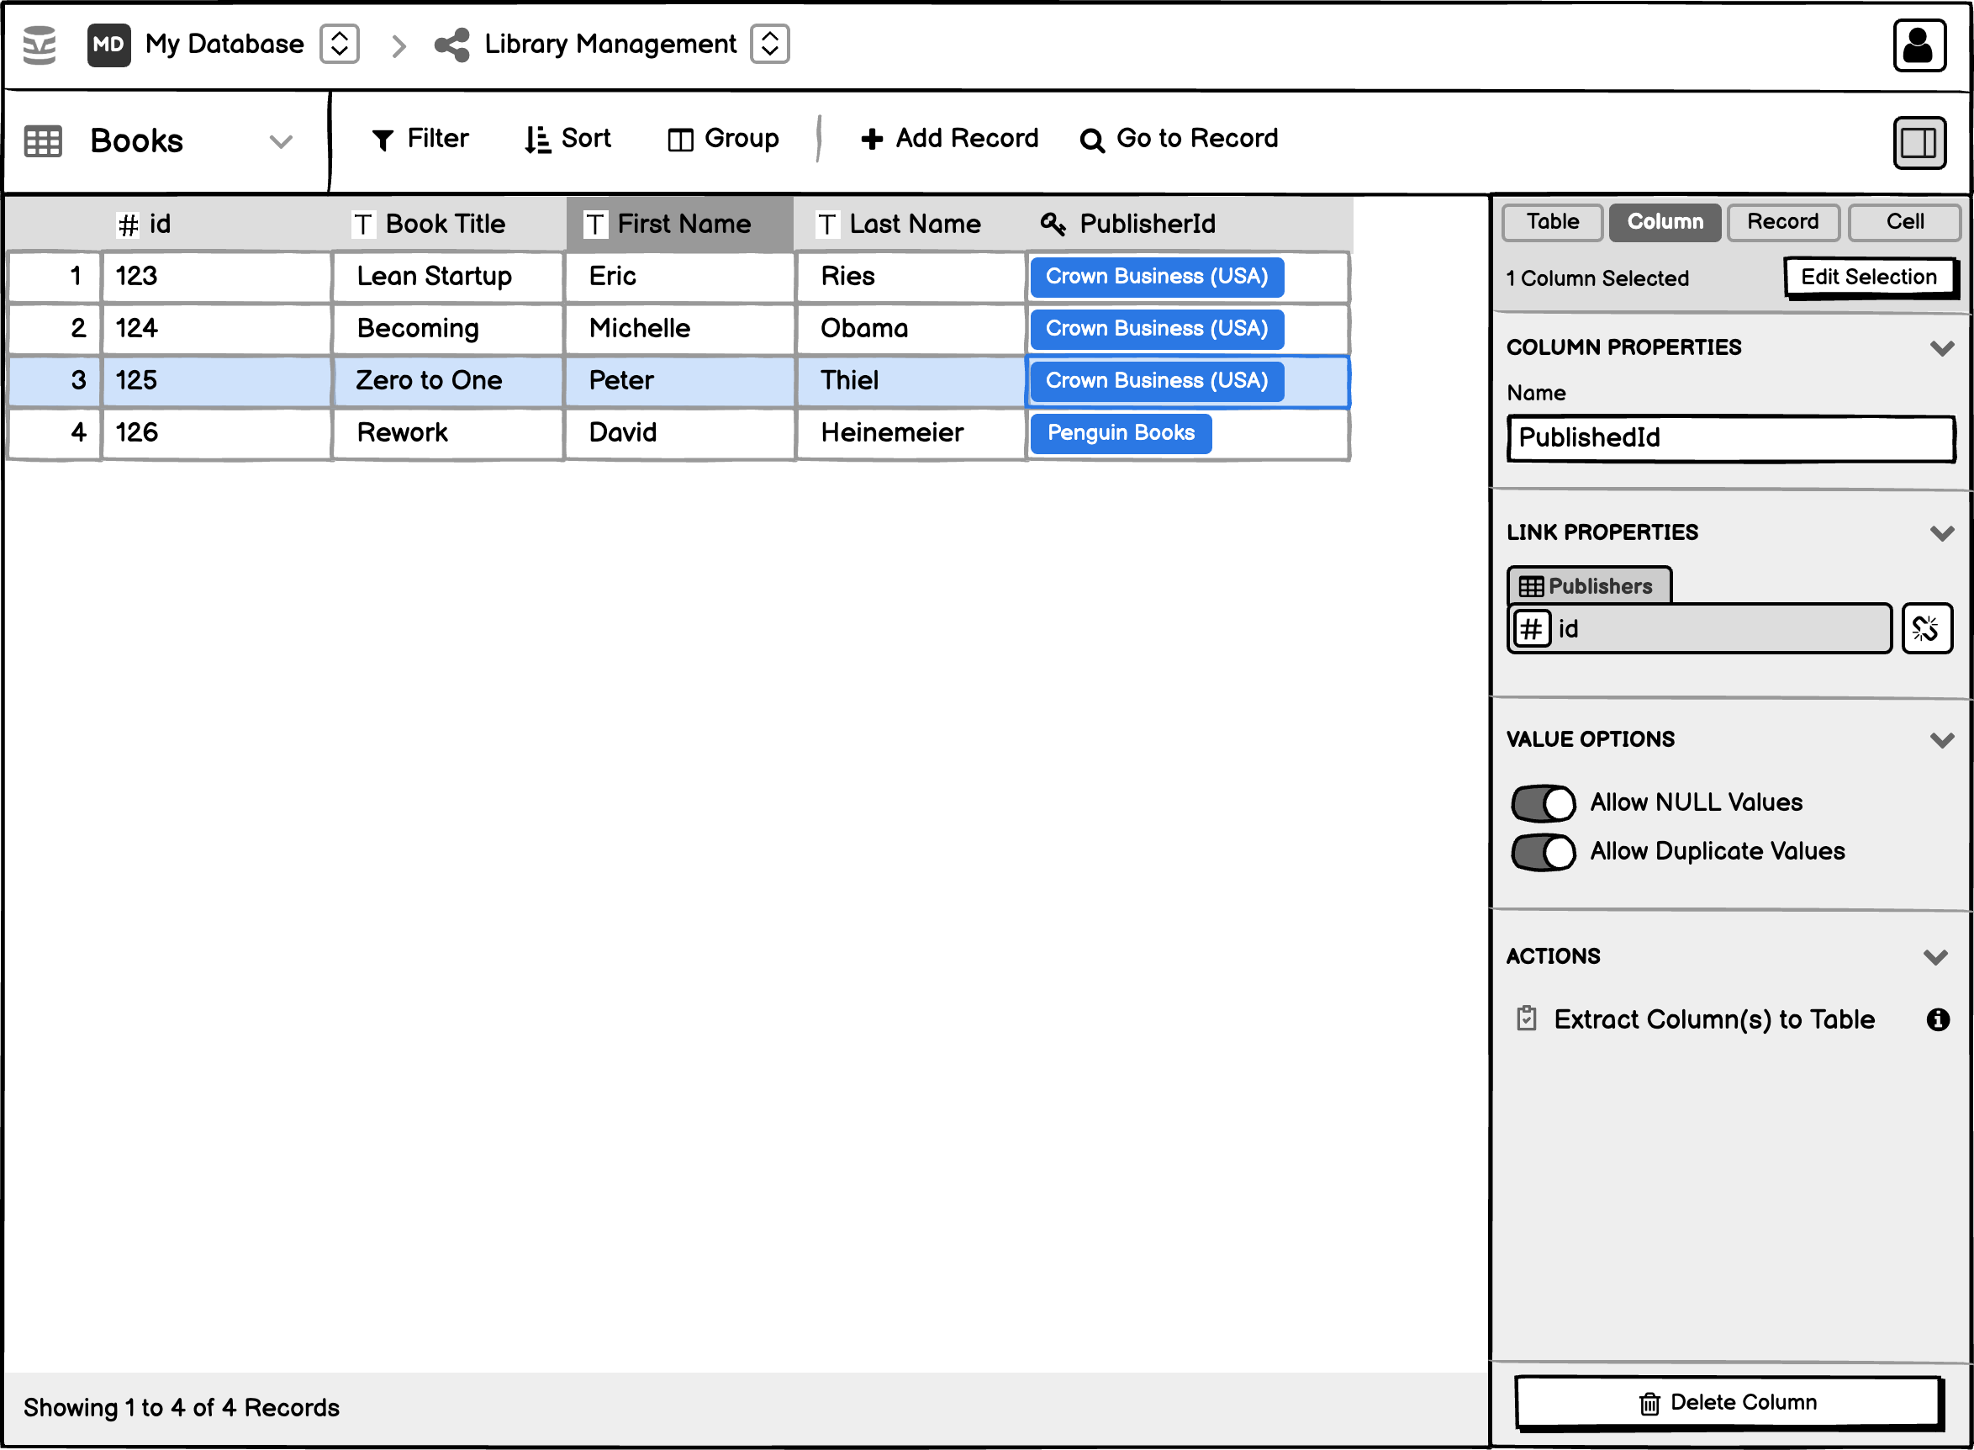Image resolution: width=1974 pixels, height=1450 pixels.
Task: Click the cell with id 123
Action: tap(216, 278)
